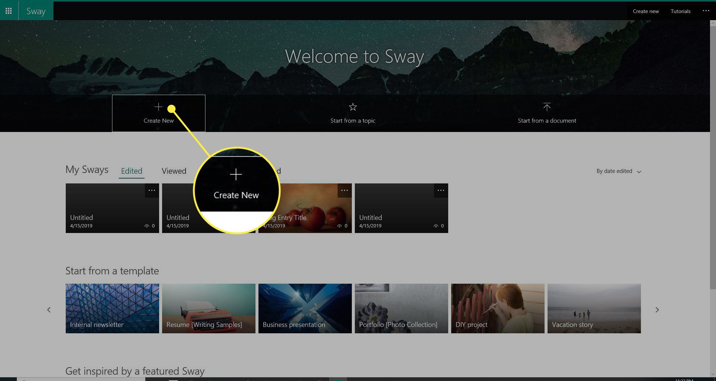The height and width of the screenshot is (381, 716).
Task: Click the Start from a topic star icon
Action: 353,107
